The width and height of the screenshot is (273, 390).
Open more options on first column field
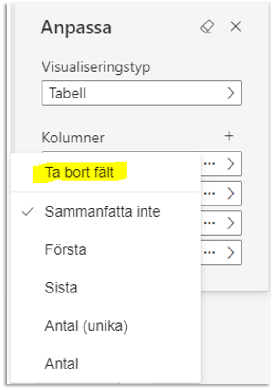pos(210,163)
